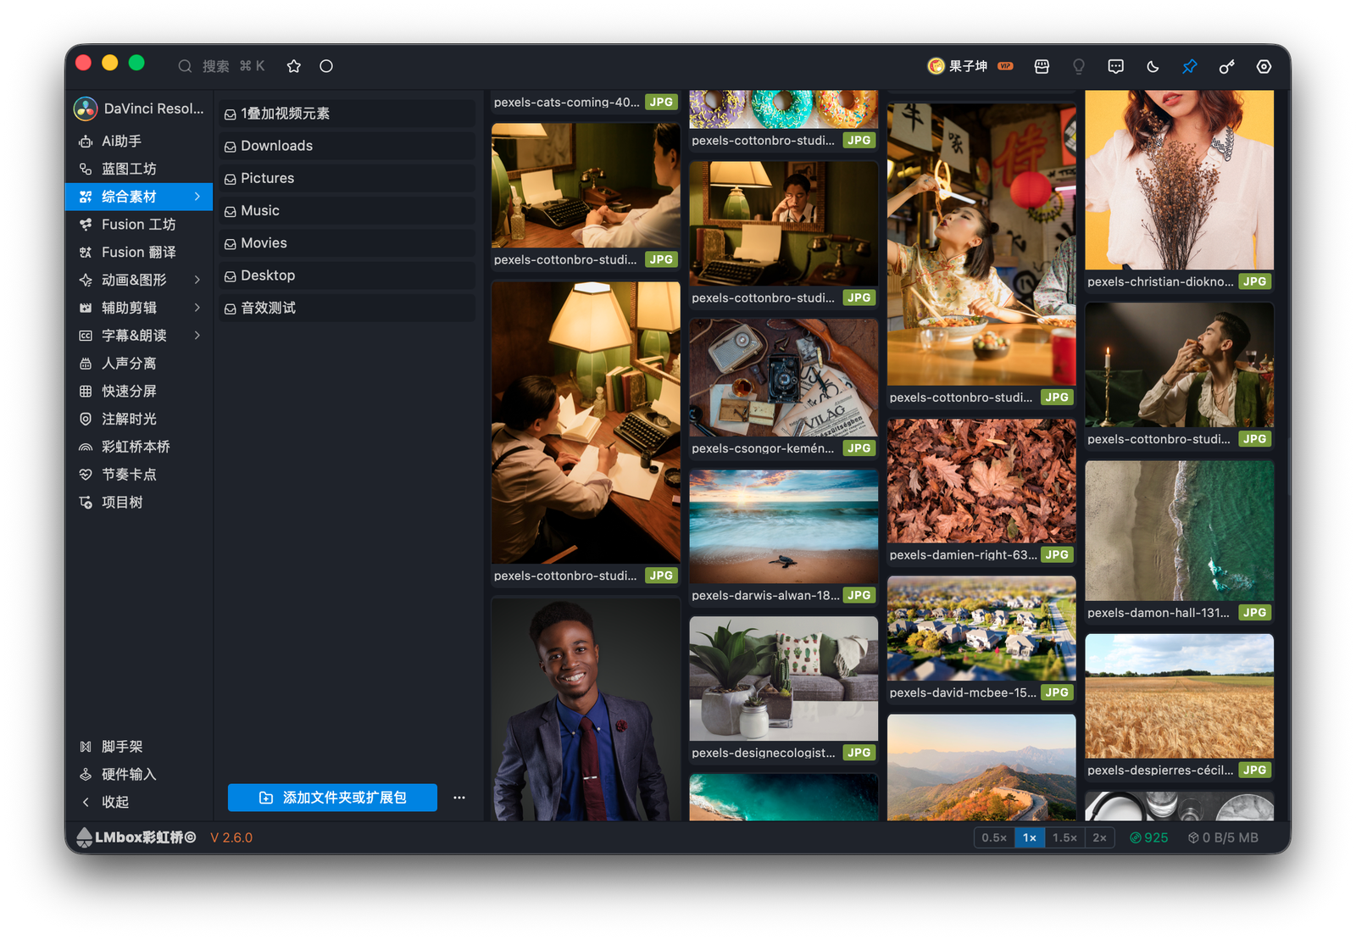Open the Fusion 翻译 sidebar item
Screen dimensions: 1356x940
click(x=139, y=252)
